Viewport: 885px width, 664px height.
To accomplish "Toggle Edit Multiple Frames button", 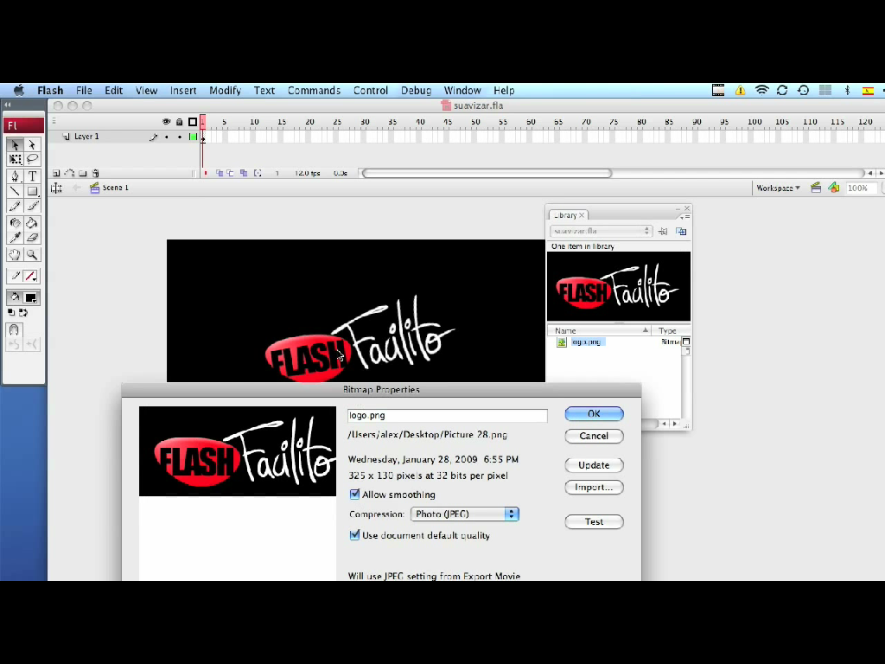I will [244, 173].
